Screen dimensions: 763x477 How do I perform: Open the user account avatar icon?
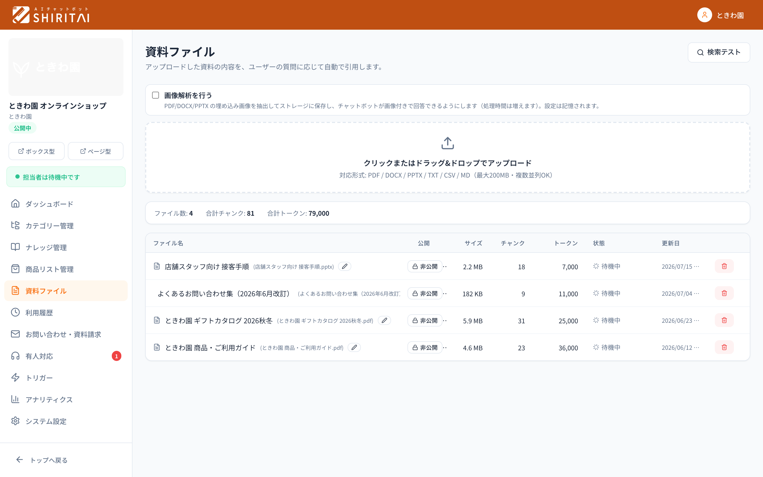(704, 15)
